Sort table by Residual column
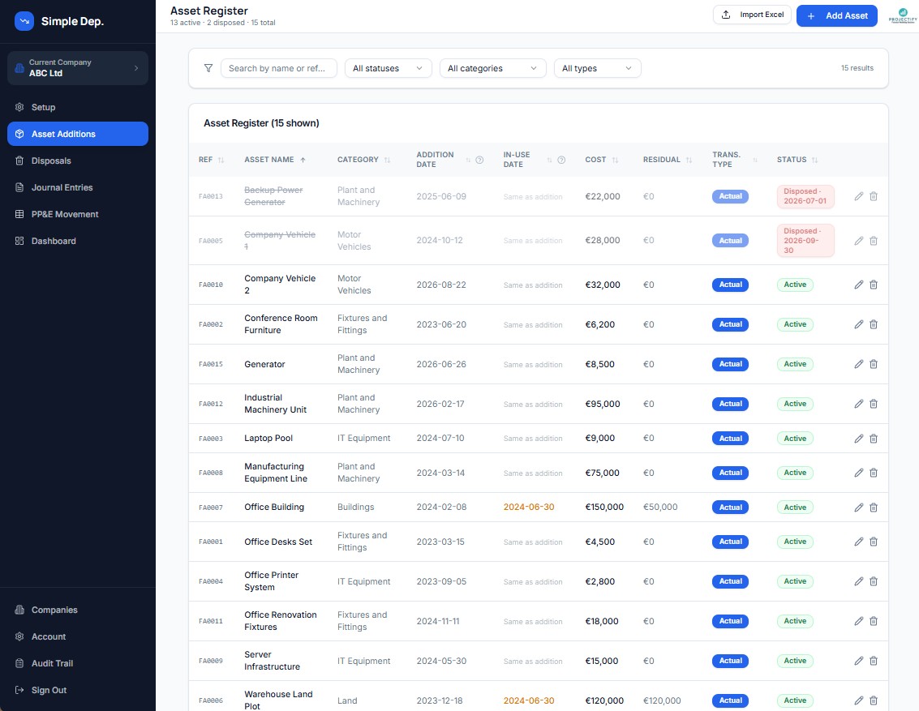 click(x=667, y=160)
